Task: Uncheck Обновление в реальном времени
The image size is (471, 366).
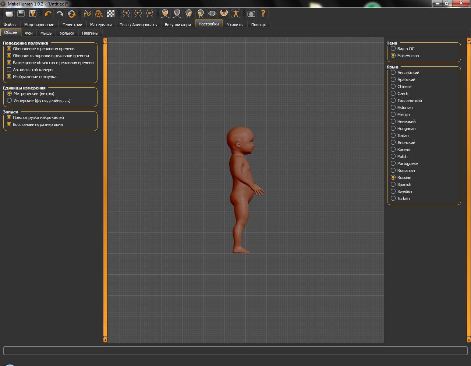Action: click(9, 49)
